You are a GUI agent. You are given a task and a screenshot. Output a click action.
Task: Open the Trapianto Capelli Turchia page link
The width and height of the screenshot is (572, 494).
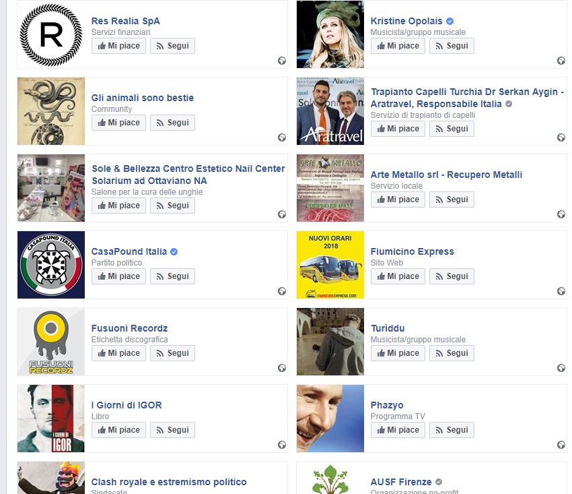467,98
